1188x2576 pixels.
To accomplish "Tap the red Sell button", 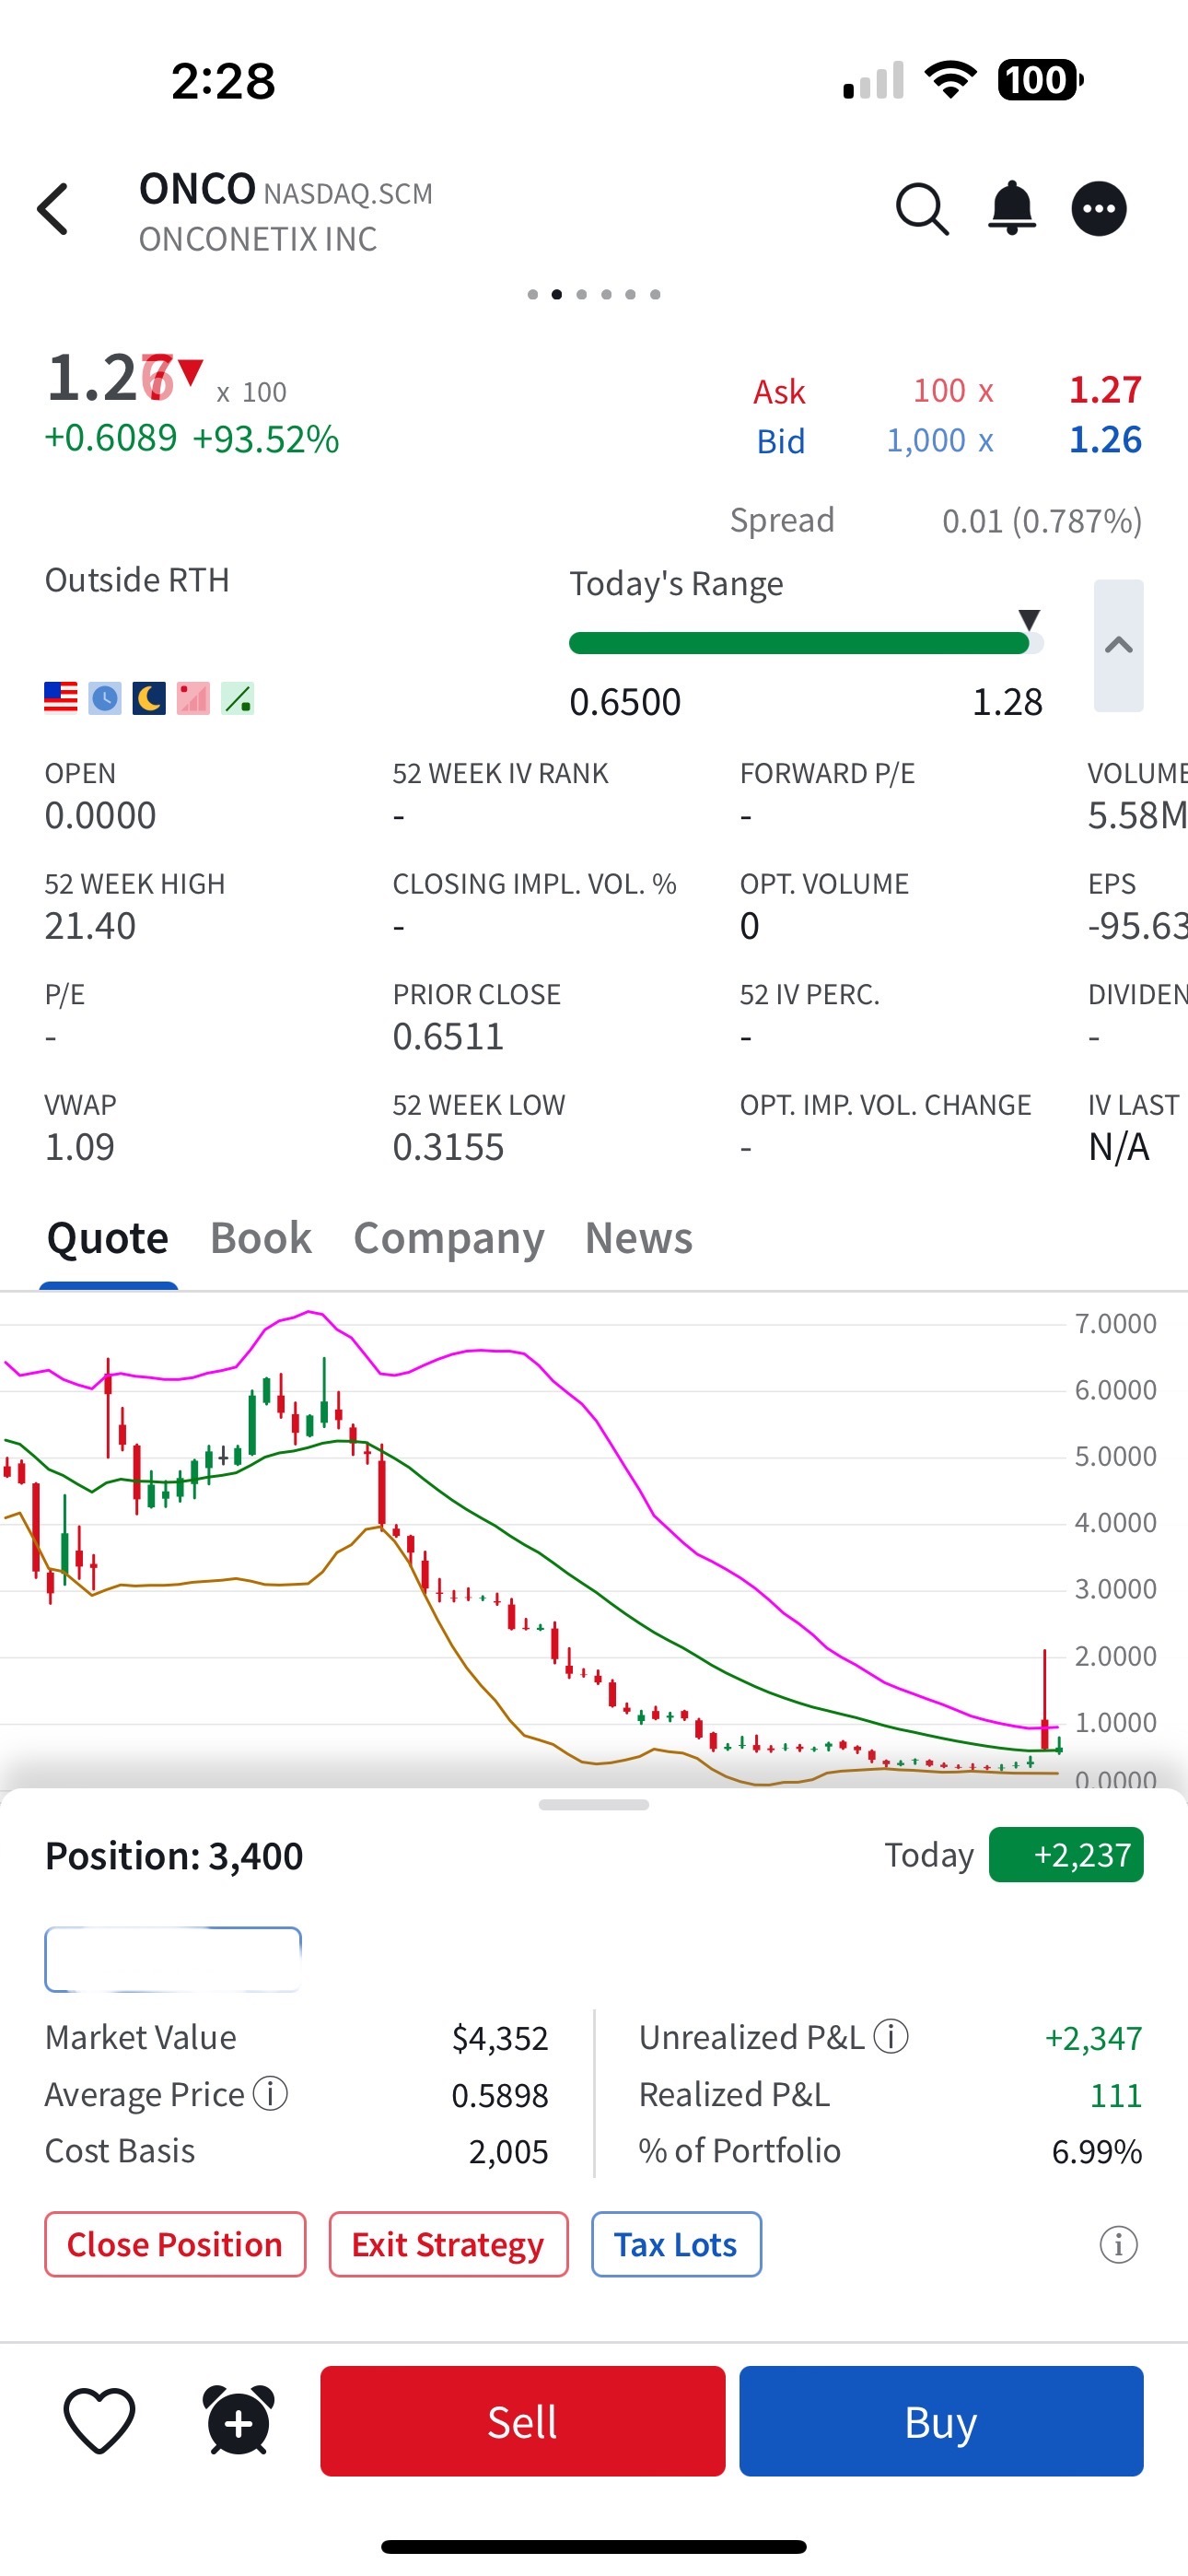I will click(x=522, y=2421).
